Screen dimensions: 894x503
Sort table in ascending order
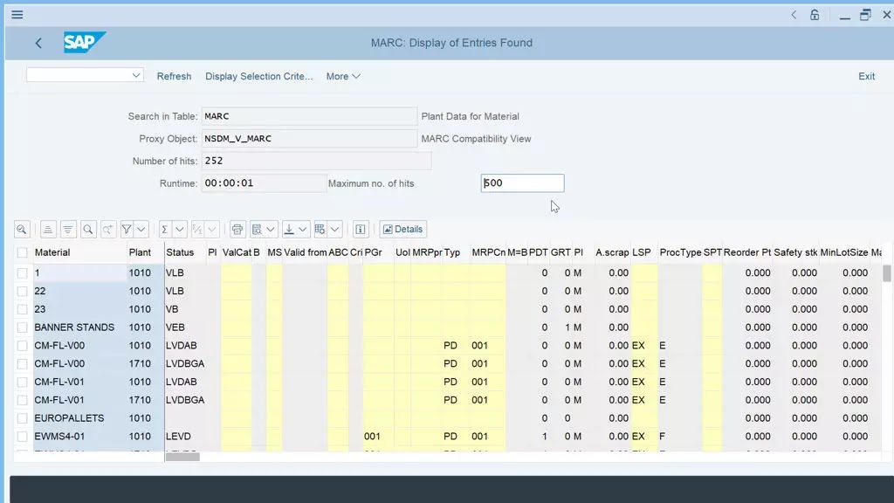coord(48,230)
